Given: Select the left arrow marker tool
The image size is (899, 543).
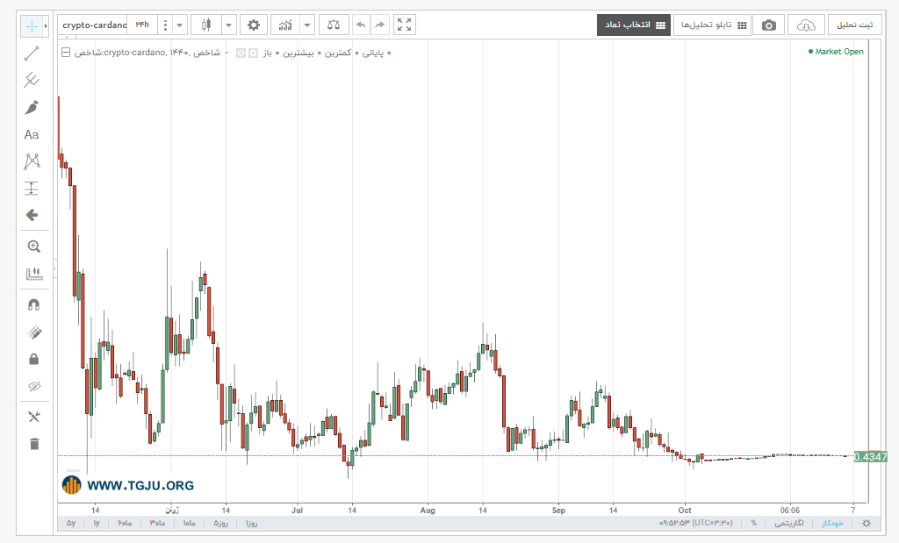Looking at the screenshot, I should 32,215.
